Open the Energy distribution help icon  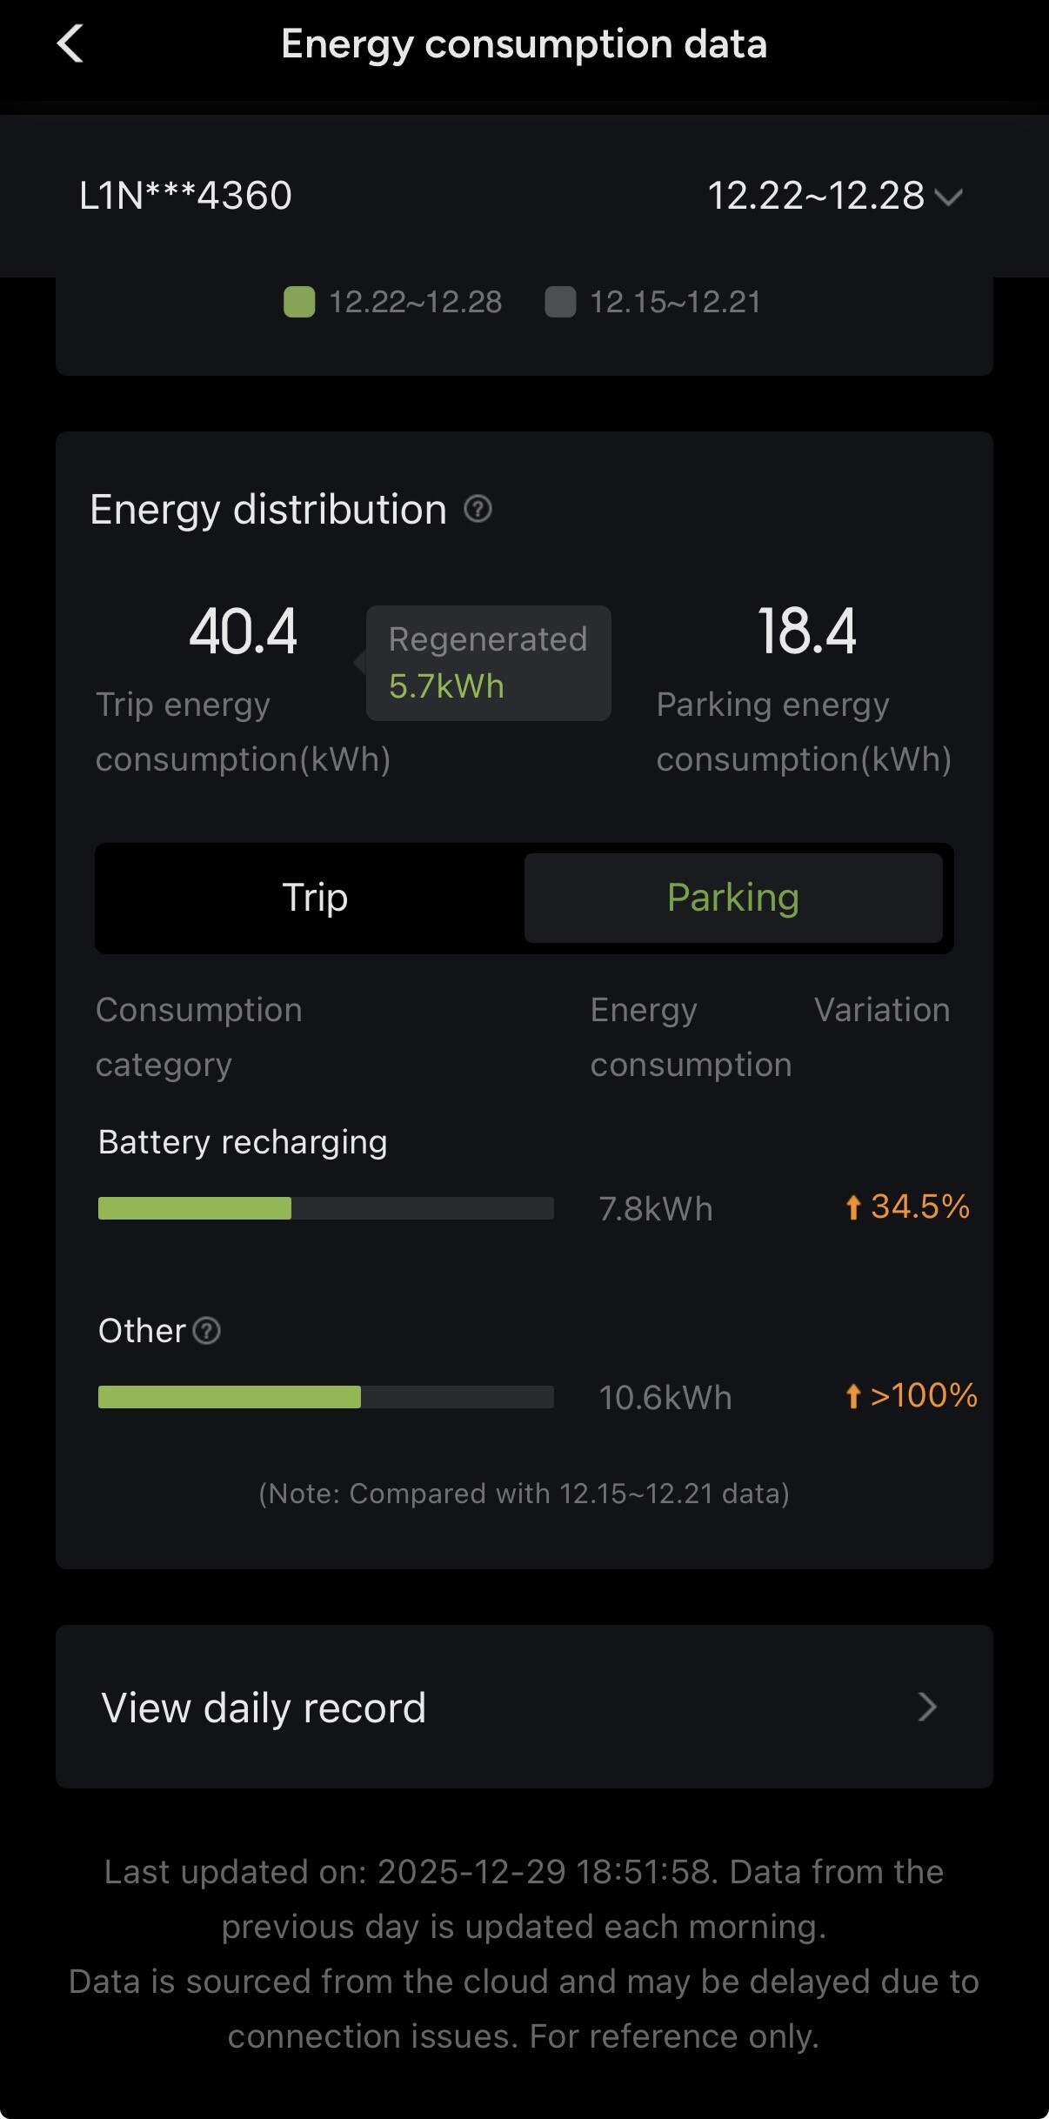478,509
